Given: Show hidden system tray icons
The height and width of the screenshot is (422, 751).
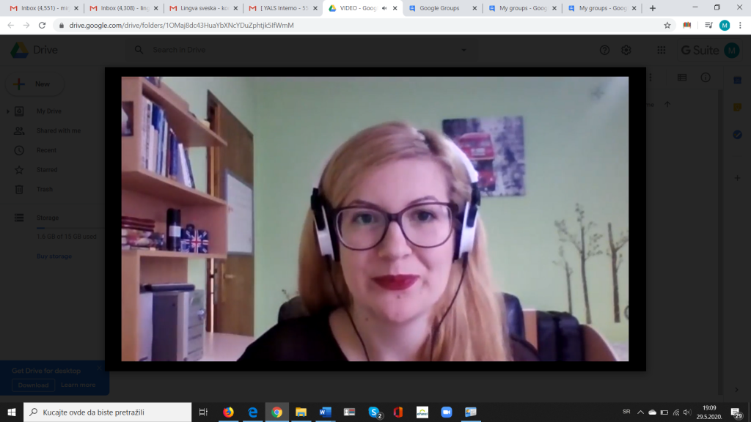Looking at the screenshot, I should [640, 412].
